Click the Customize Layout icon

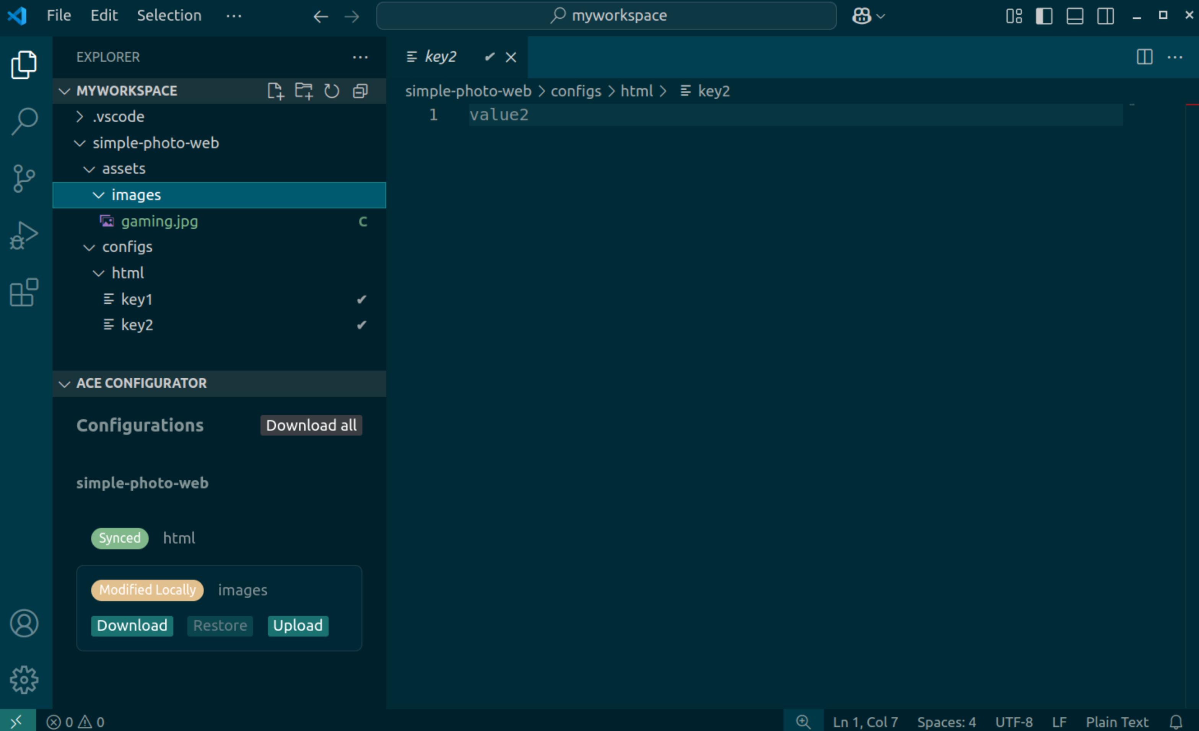(x=1014, y=16)
